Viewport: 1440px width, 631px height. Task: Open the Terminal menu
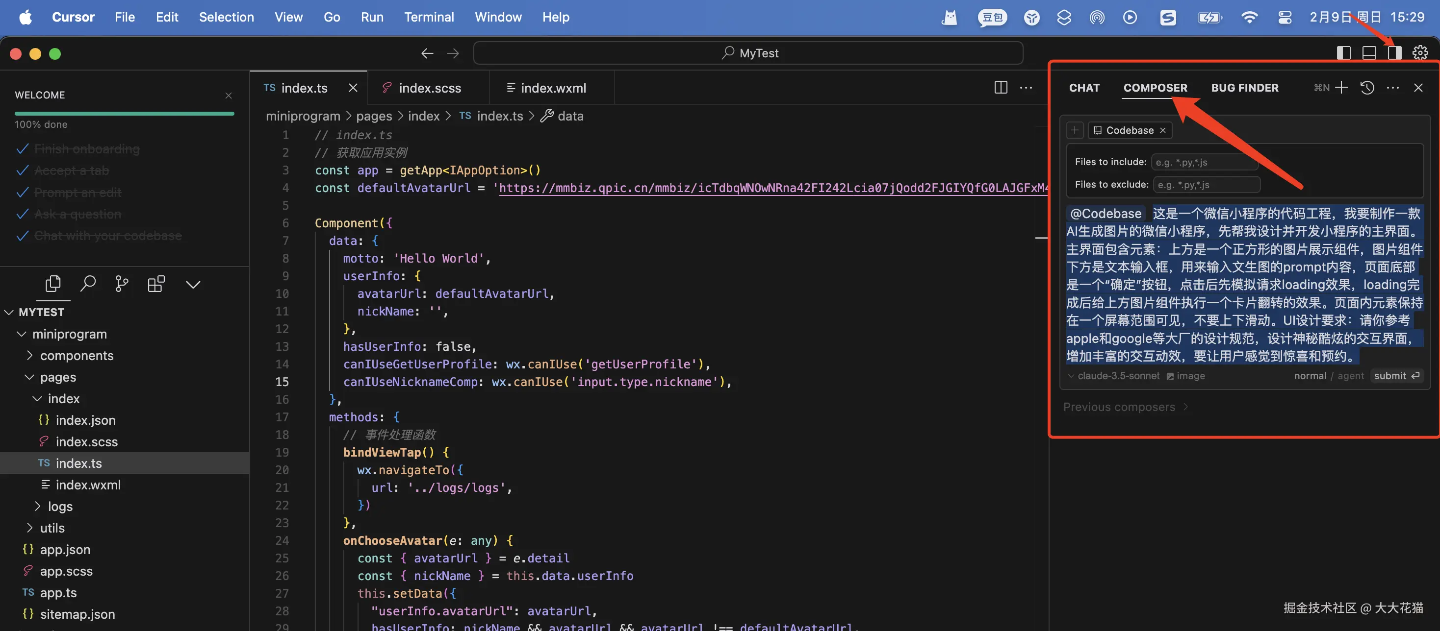tap(429, 17)
